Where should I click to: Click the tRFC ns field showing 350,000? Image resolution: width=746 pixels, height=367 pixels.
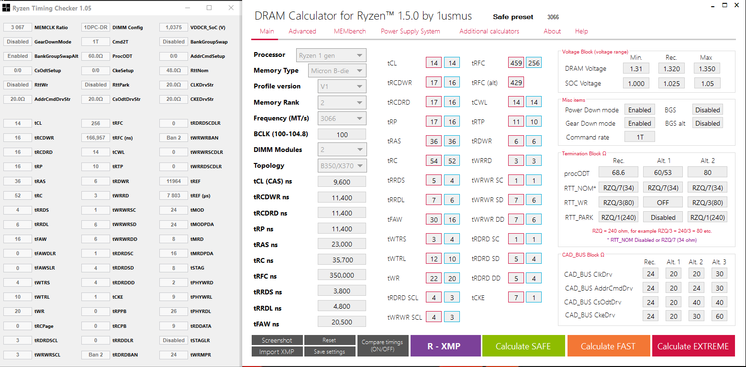342,275
